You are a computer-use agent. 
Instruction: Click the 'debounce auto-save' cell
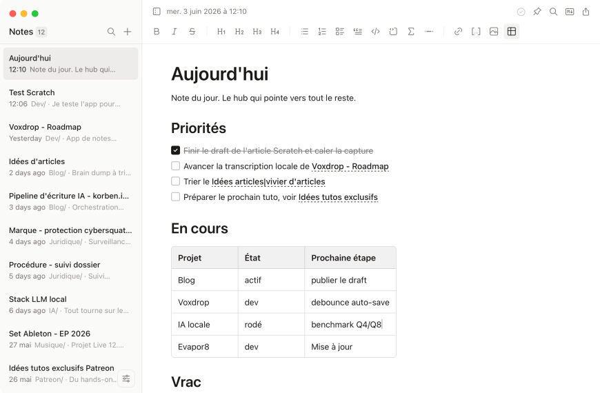[350, 302]
